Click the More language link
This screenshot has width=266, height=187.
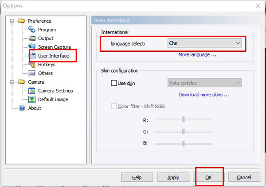coord(197,55)
